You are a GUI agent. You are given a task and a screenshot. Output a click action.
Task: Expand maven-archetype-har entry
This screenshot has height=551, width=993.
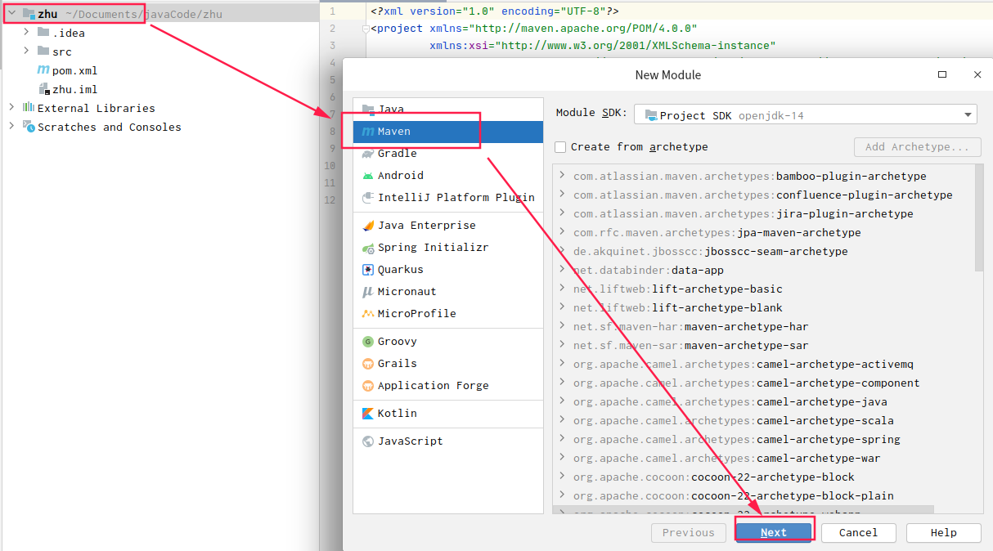point(562,326)
